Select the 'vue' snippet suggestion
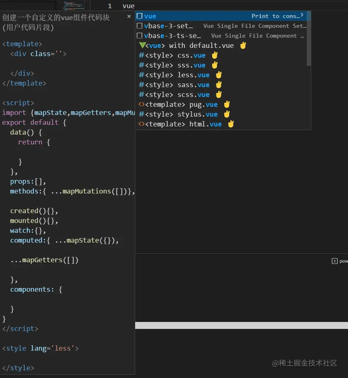The height and width of the screenshot is (378, 348). pos(221,16)
